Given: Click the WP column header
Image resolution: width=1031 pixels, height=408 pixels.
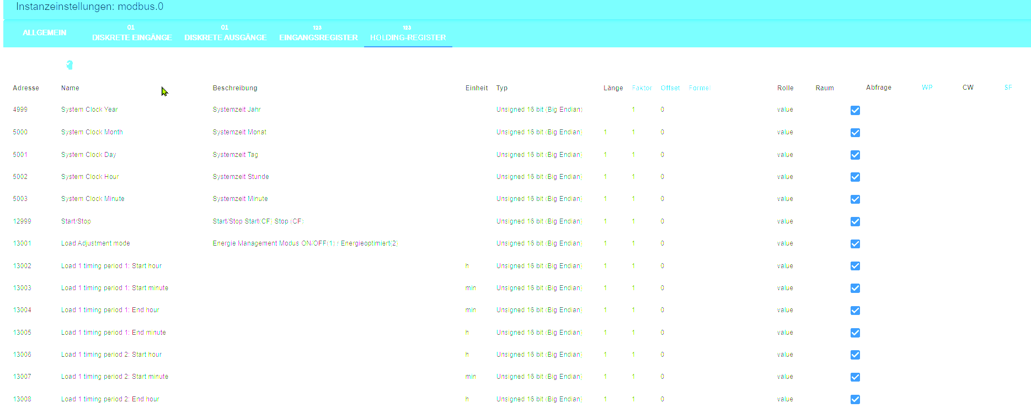Looking at the screenshot, I should (927, 88).
